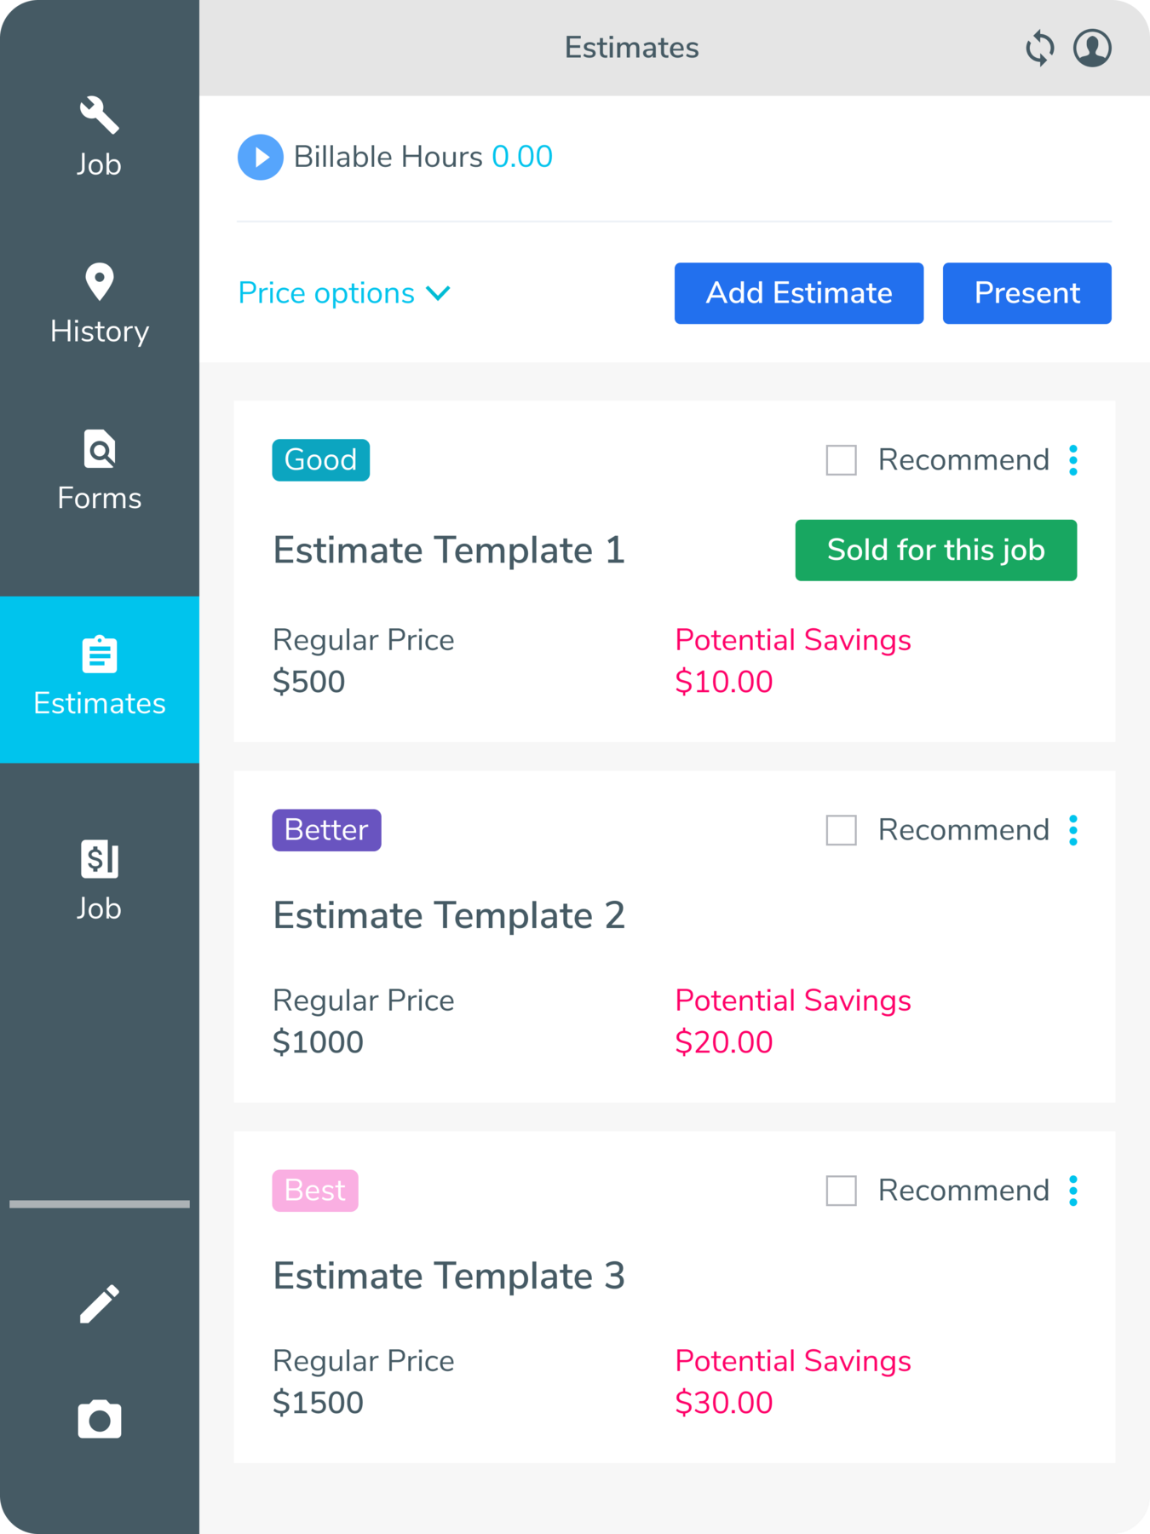The width and height of the screenshot is (1150, 1534).
Task: Start the Billable Hours timer
Action: [260, 157]
